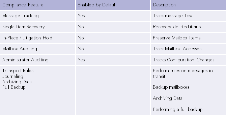
Task: Select In-Place / Litigation Hold cell
Action: 38,38
